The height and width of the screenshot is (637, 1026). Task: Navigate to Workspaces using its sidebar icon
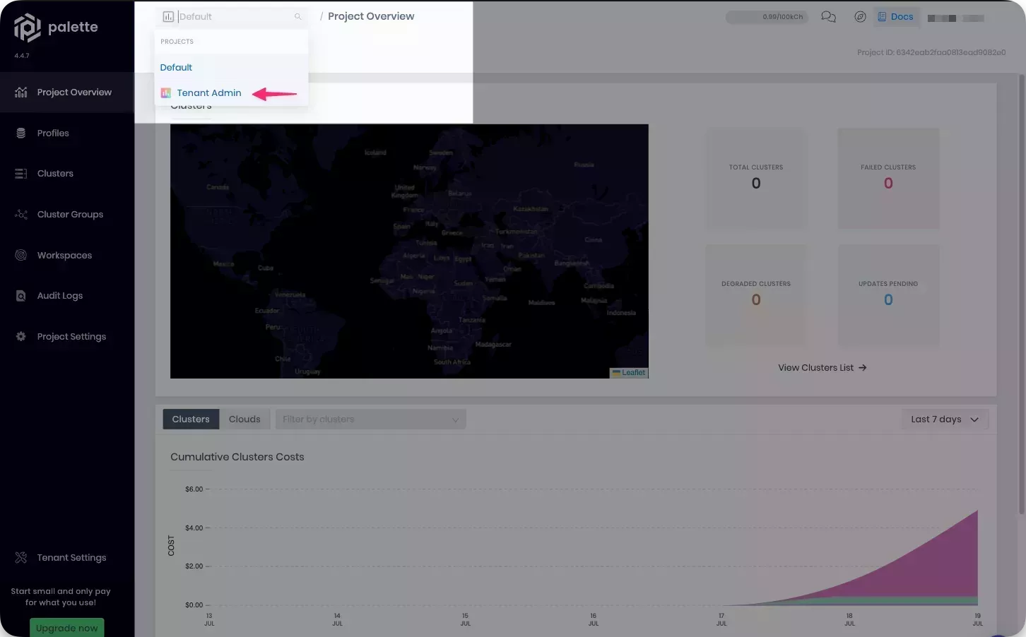(x=21, y=255)
